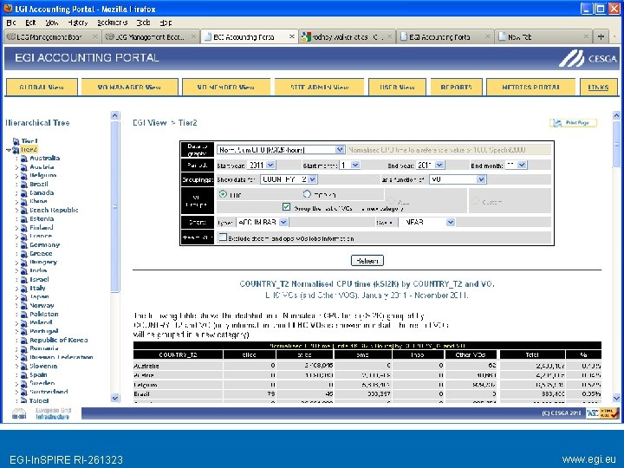Open the REPORTS tab
Screen dimensions: 624x468
(x=456, y=88)
